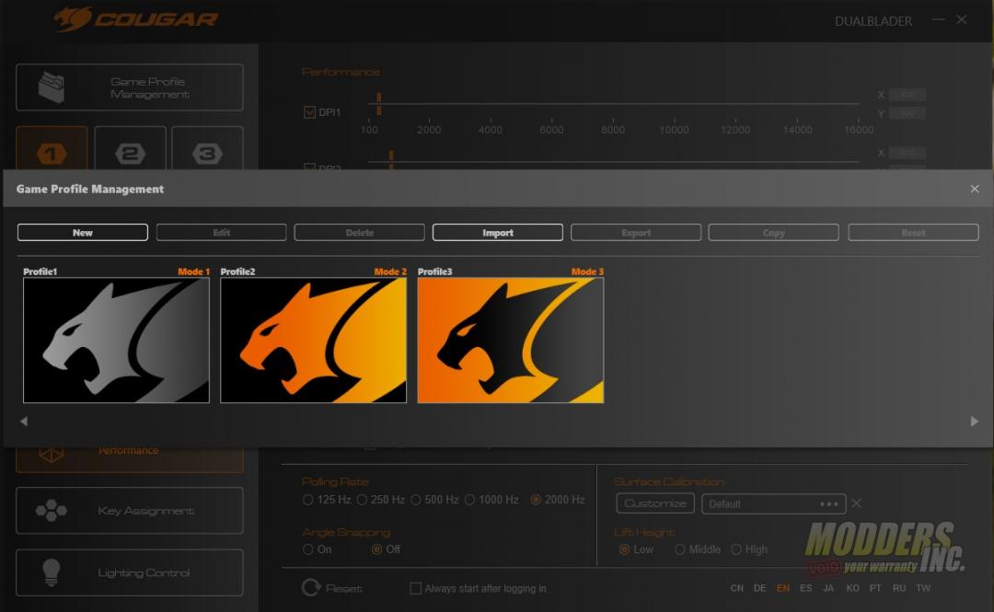Switch language to RU

pyautogui.click(x=899, y=589)
